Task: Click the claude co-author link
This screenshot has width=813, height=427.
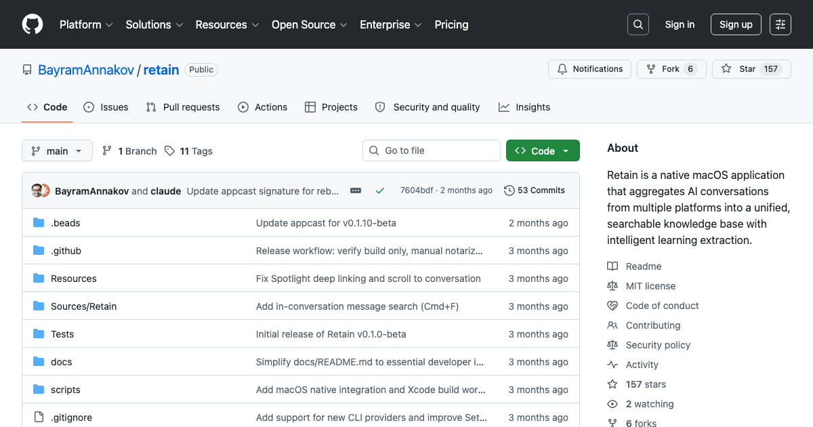Action: coord(166,191)
